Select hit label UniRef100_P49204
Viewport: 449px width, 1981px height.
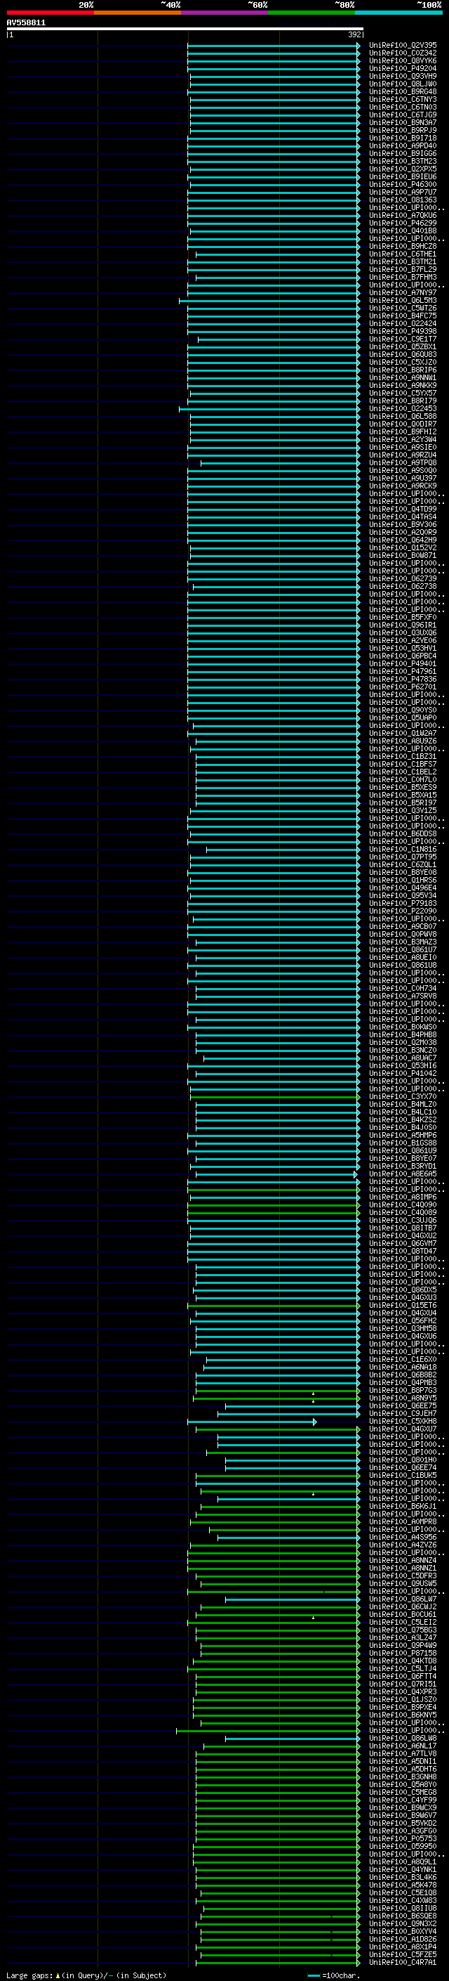tap(402, 68)
